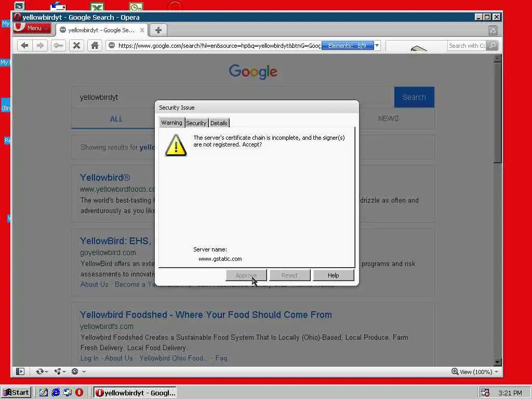Screen dimensions: 532x399
Task: Launch Opera from the quick launch bar
Action: [79, 393]
